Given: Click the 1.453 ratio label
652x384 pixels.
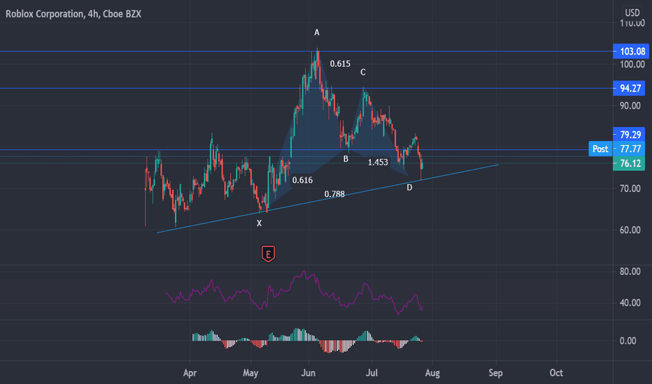Looking at the screenshot, I should click(378, 162).
